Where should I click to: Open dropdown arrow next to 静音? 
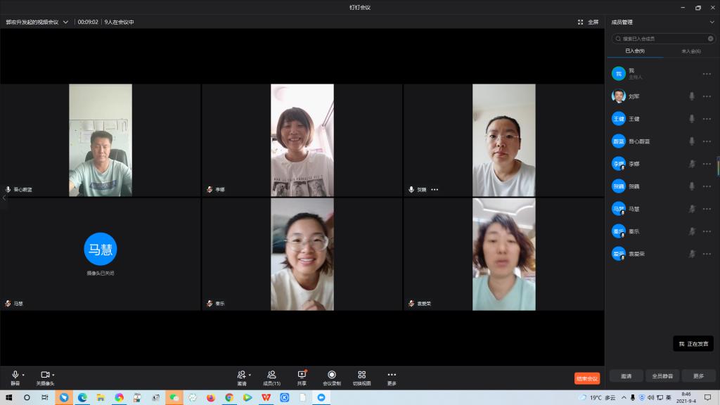pyautogui.click(x=23, y=375)
